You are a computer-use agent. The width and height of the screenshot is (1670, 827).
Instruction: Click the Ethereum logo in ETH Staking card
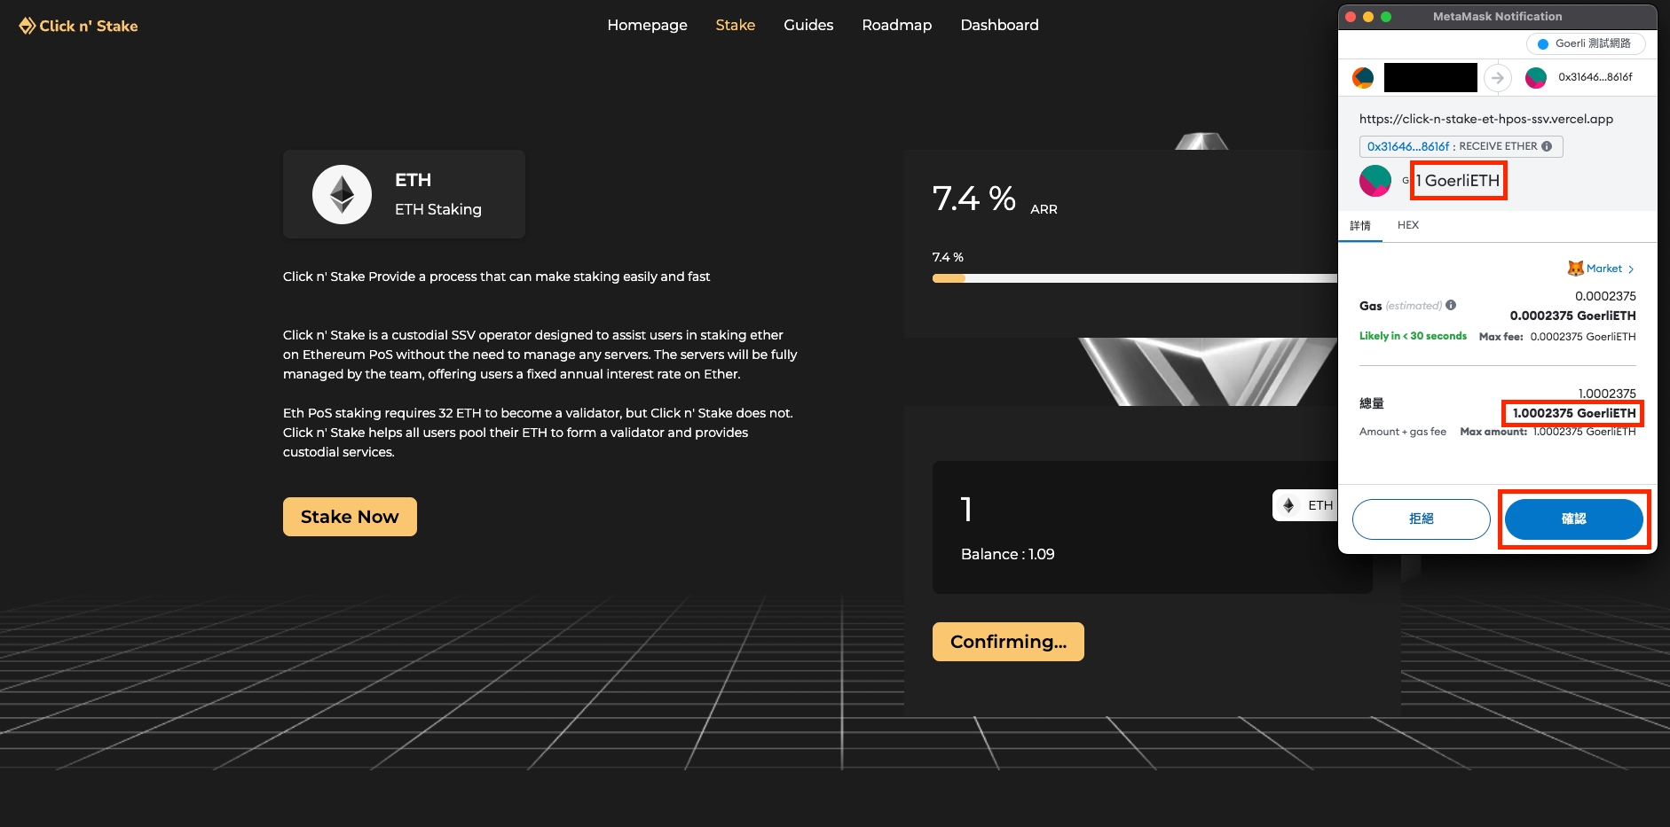pos(342,194)
